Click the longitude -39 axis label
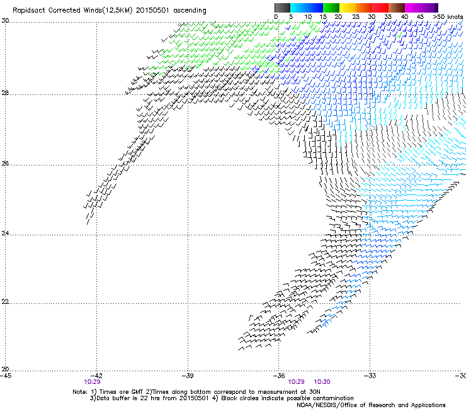This screenshot has width=466, height=409. 188,376
